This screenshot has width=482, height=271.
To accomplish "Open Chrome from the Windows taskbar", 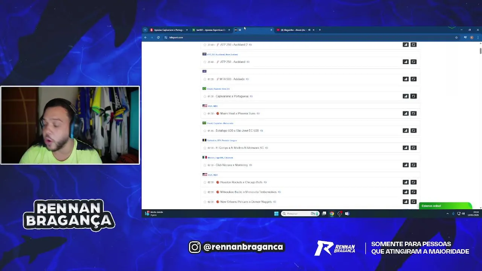I will [332, 213].
